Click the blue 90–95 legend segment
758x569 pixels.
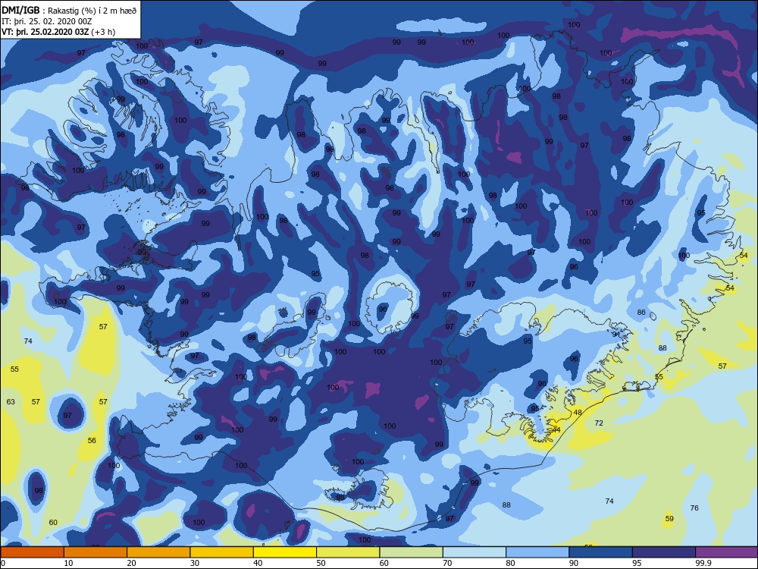point(601,552)
